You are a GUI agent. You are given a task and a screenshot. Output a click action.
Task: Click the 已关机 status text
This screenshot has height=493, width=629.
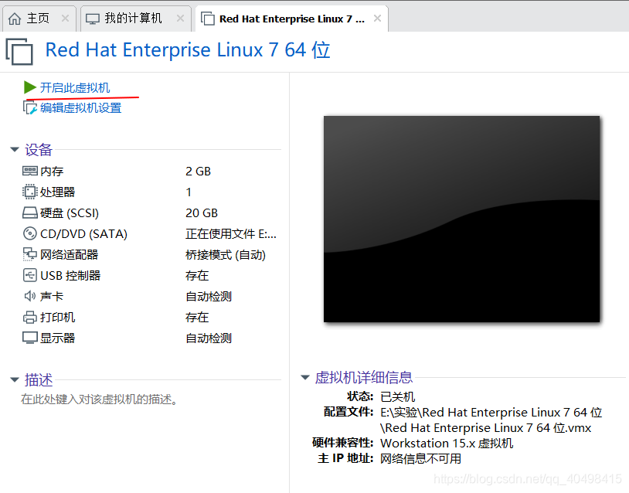coord(397,396)
